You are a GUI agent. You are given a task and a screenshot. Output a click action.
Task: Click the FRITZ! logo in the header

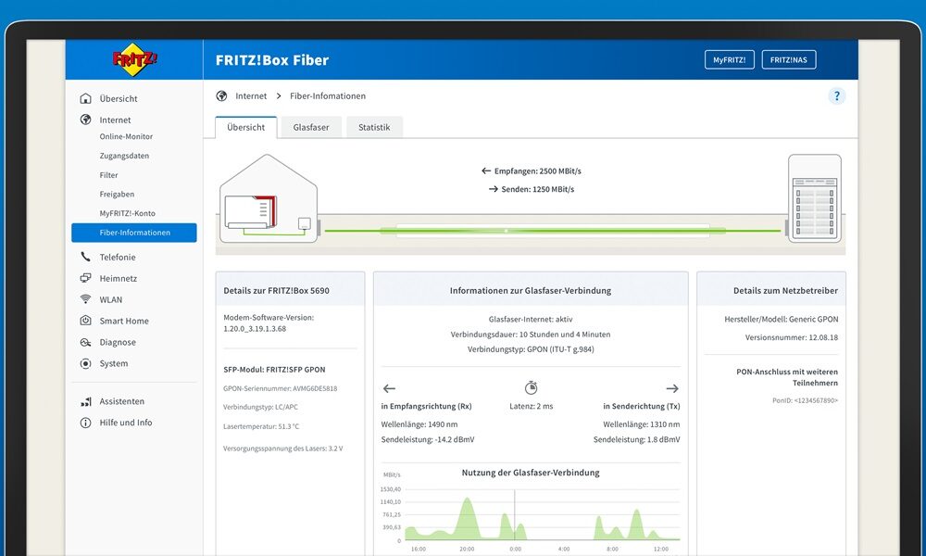[134, 60]
